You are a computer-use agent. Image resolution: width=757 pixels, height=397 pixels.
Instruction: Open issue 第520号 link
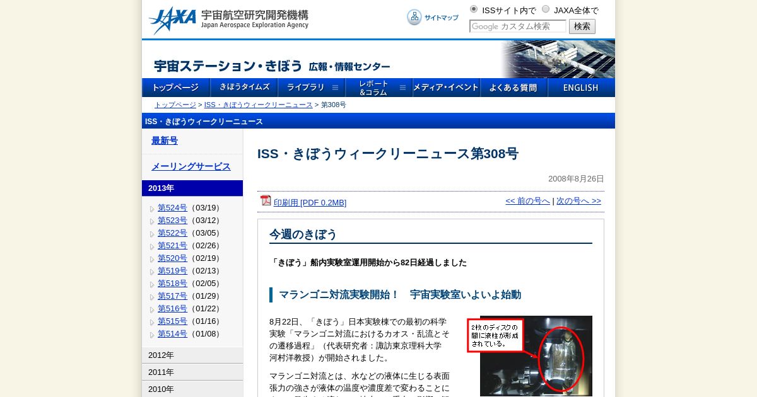tap(172, 258)
